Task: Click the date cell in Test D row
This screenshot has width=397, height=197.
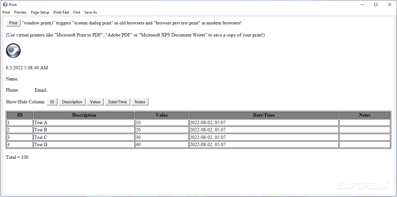Action: (x=264, y=145)
